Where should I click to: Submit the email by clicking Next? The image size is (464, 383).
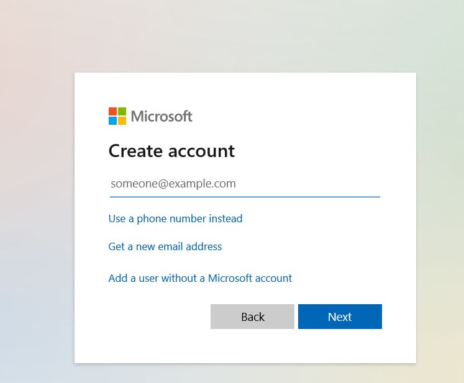point(340,317)
